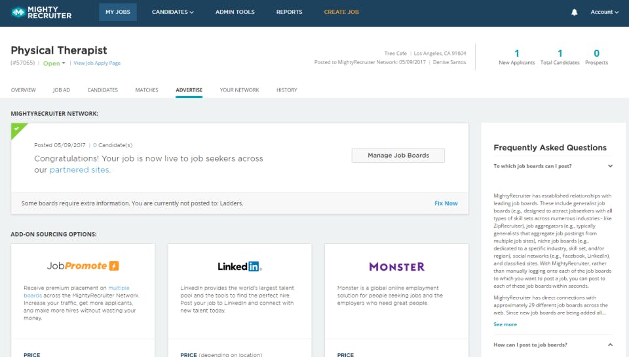This screenshot has height=357, width=629.
Task: Click the New Applicants count
Action: click(x=517, y=53)
